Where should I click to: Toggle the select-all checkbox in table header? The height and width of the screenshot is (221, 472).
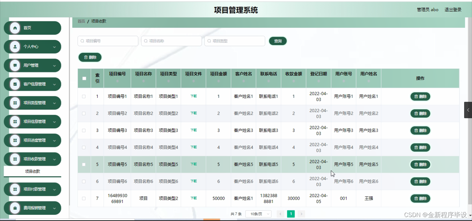pyautogui.click(x=84, y=78)
